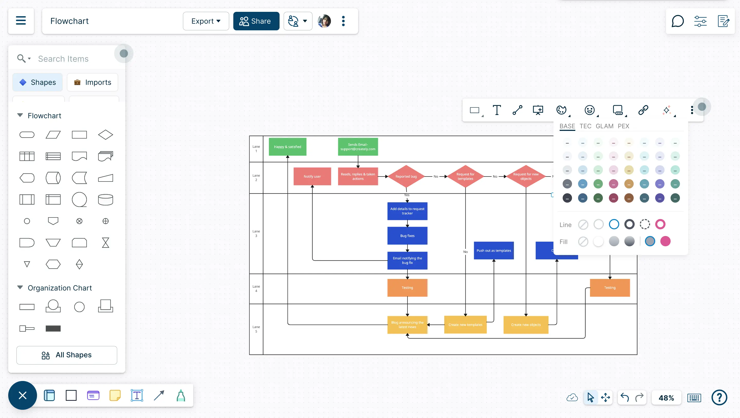Redo the last action
740x418 pixels.
click(640, 398)
